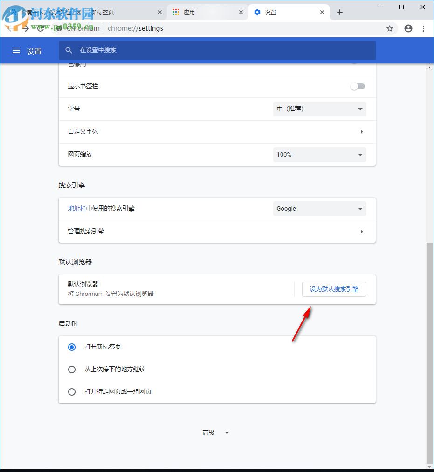Image resolution: width=434 pixels, height=472 pixels.
Task: Expand the 高级 advanced settings
Action: tap(216, 432)
